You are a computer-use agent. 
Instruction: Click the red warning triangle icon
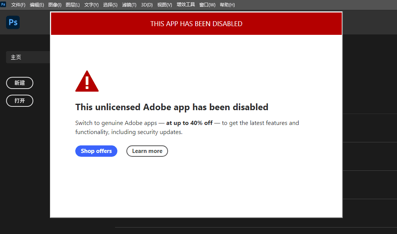87,81
